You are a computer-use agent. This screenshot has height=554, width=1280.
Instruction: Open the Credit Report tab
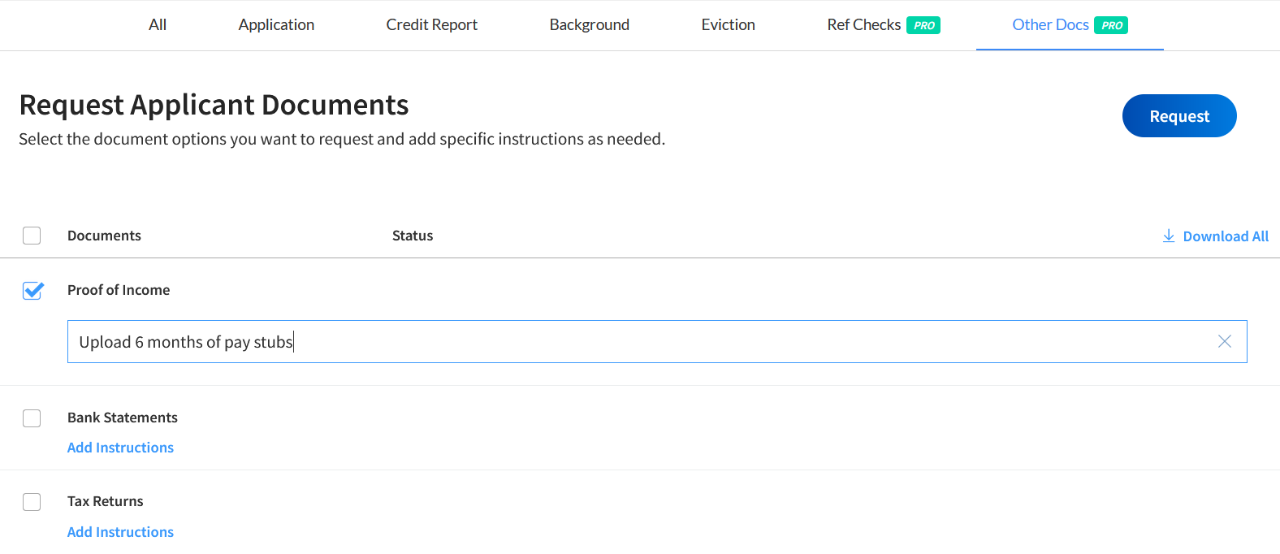tap(432, 25)
